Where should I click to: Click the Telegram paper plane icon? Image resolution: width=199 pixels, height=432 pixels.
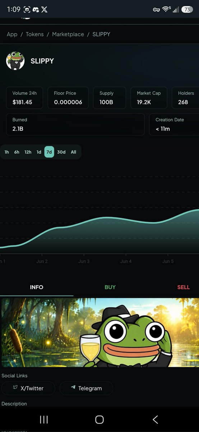pyautogui.click(x=73, y=387)
